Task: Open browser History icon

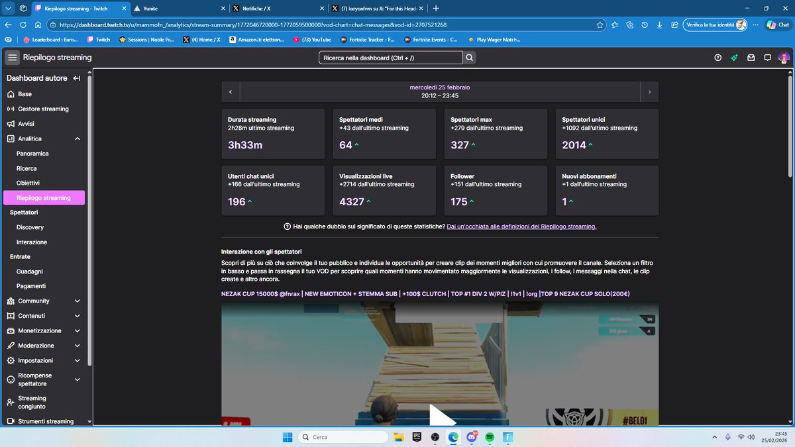Action: [x=645, y=25]
